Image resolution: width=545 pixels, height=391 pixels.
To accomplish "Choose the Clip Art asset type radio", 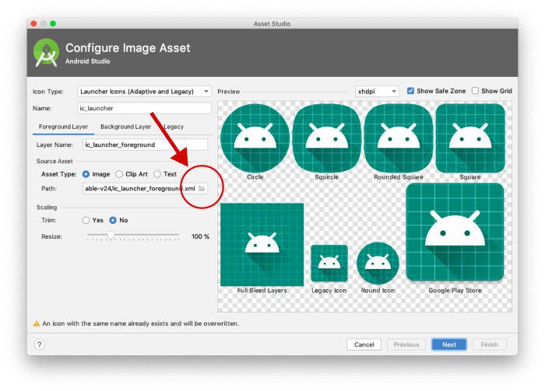I will (119, 174).
